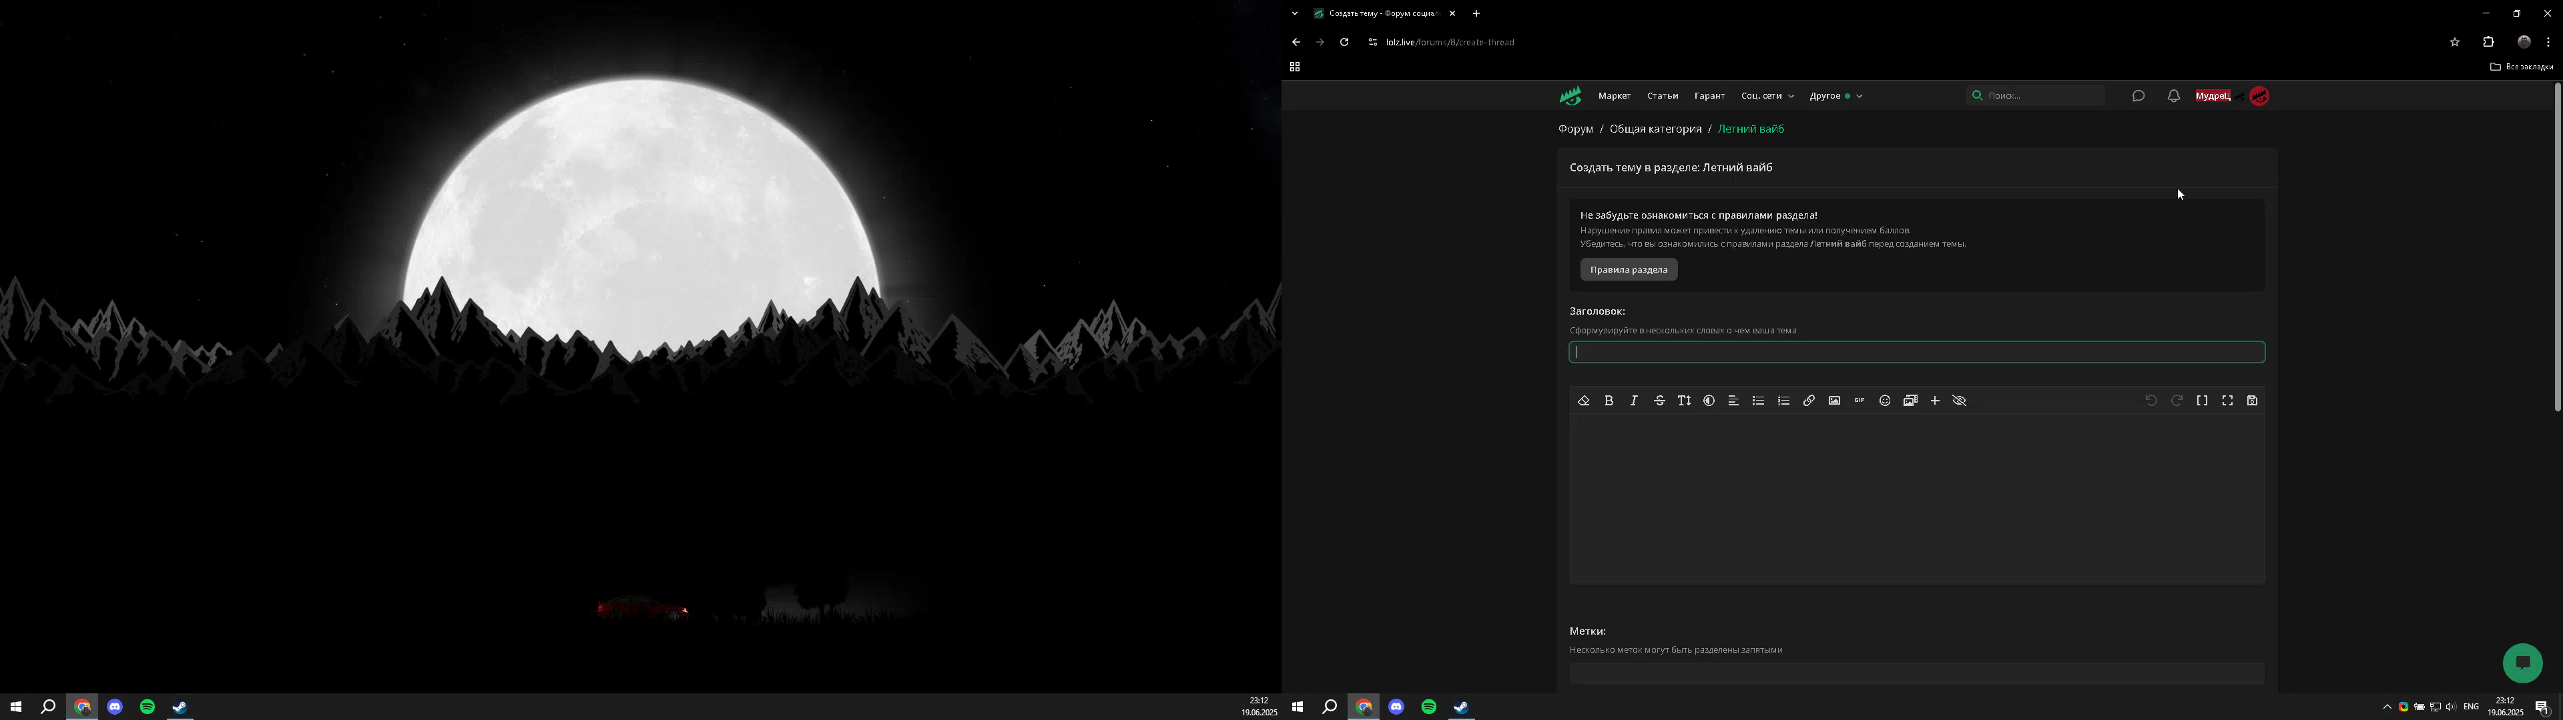Open a new browser tab

pyautogui.click(x=1476, y=14)
